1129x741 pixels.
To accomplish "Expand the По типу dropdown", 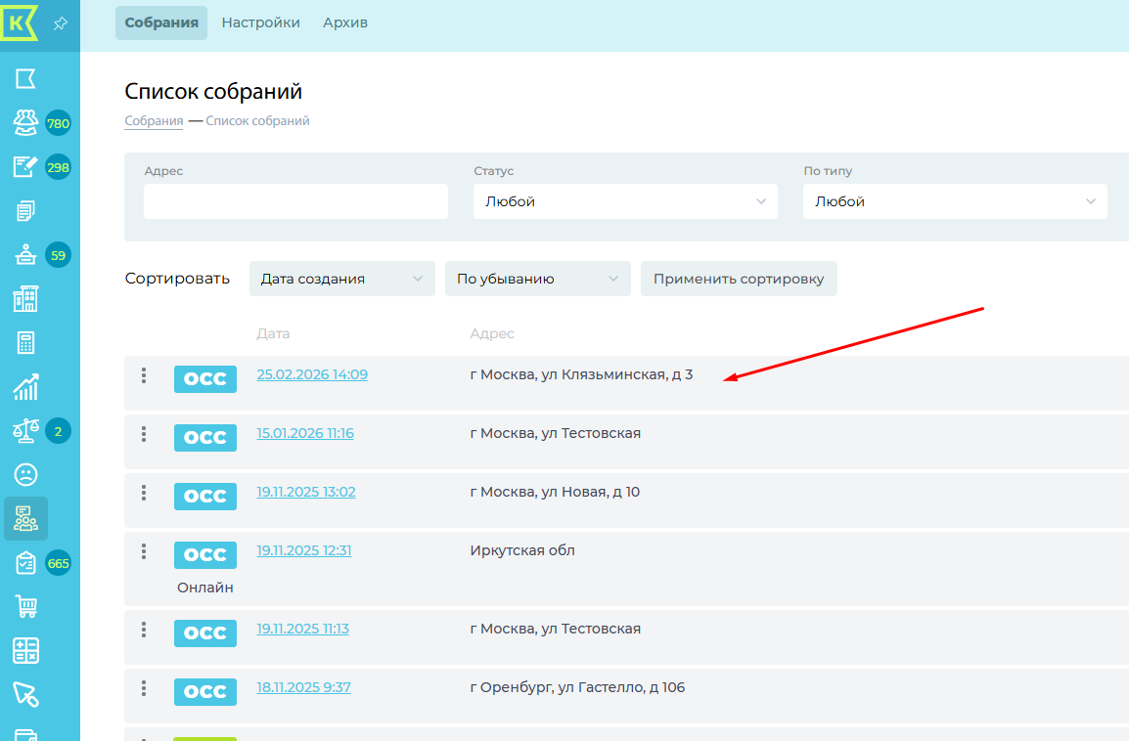I will 955,201.
